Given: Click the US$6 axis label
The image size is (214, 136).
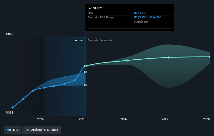Looking at the screenshot, I should (x=10, y=34).
